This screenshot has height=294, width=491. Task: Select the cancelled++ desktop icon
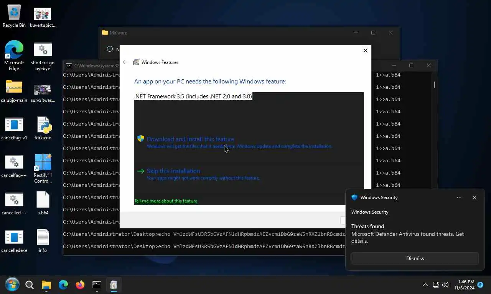[x=14, y=204]
